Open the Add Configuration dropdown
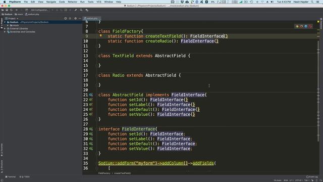The image size is (323, 182). coord(39,10)
